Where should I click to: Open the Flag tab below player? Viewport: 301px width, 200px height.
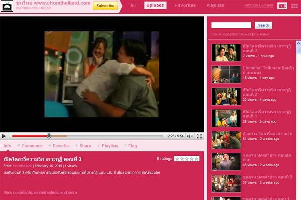pyautogui.click(x=130, y=146)
